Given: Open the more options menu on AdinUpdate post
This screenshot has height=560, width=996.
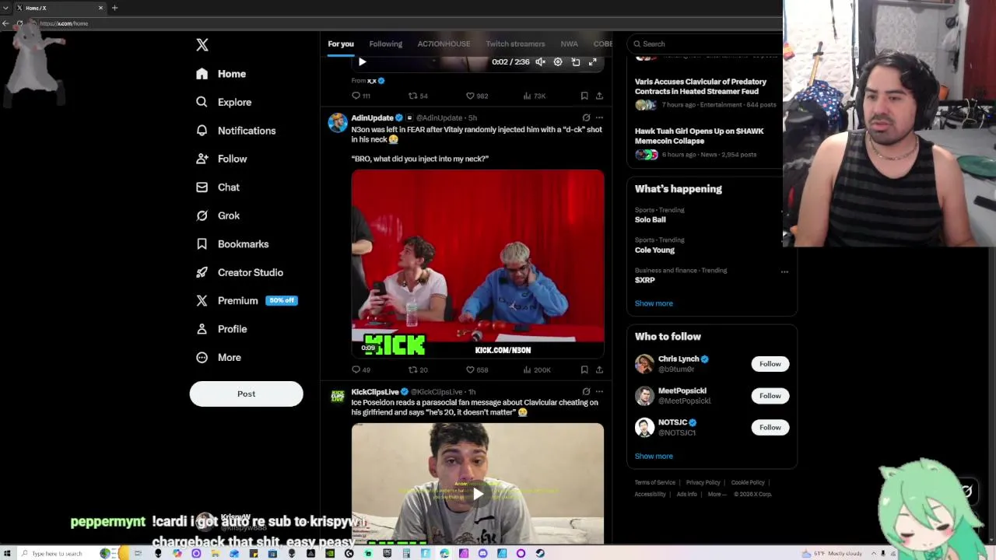Looking at the screenshot, I should coord(599,117).
